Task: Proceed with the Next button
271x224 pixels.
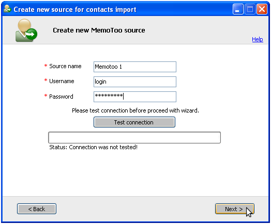Action: tap(234, 209)
